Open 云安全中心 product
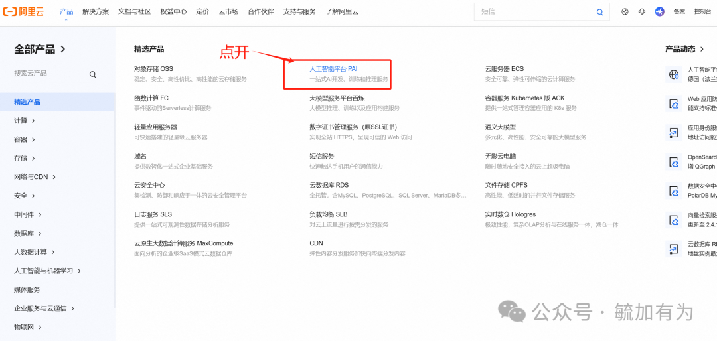 pyautogui.click(x=149, y=185)
